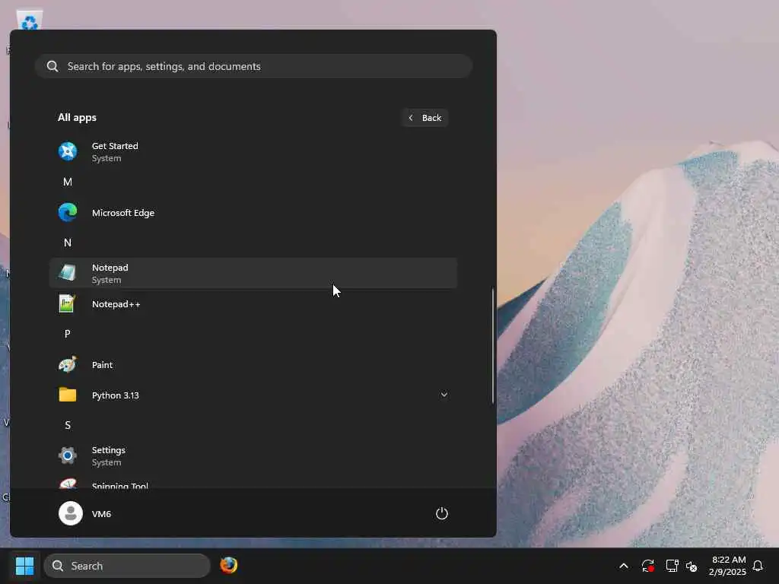The image size is (779, 584).
Task: Click the All apps list scrollbar
Action: click(493, 346)
